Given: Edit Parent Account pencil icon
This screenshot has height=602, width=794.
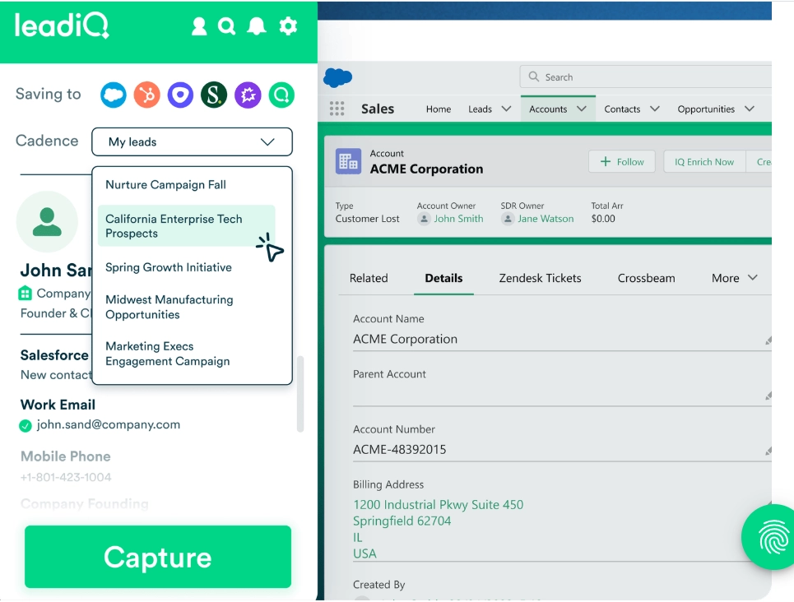Looking at the screenshot, I should (x=768, y=396).
